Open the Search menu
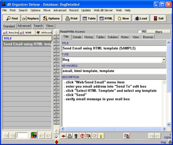 (x=23, y=10)
